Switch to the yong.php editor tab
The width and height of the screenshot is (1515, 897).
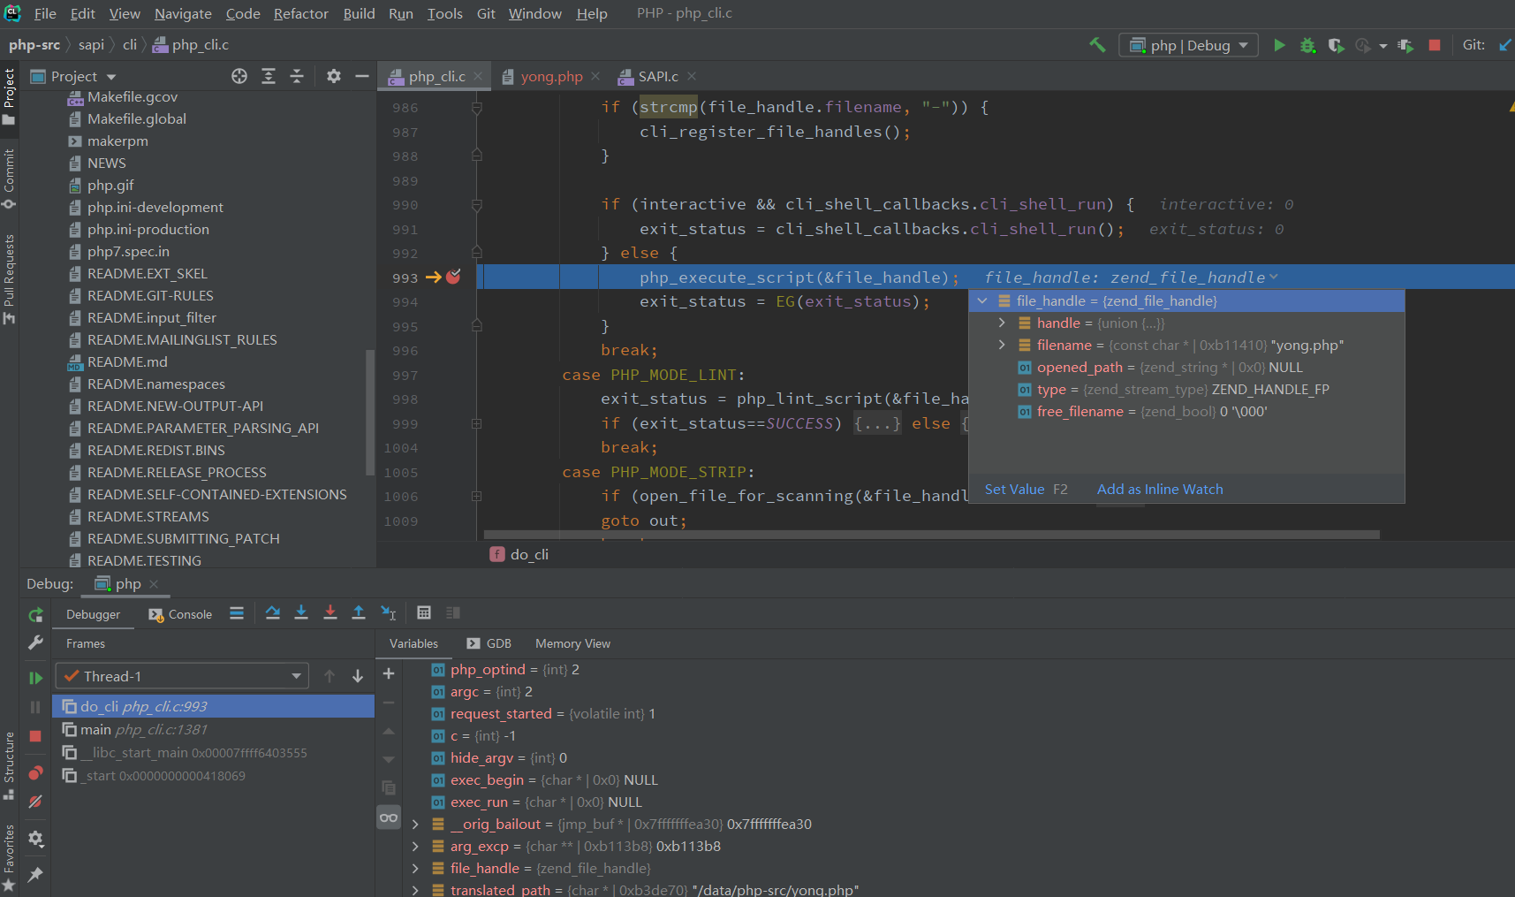click(550, 77)
